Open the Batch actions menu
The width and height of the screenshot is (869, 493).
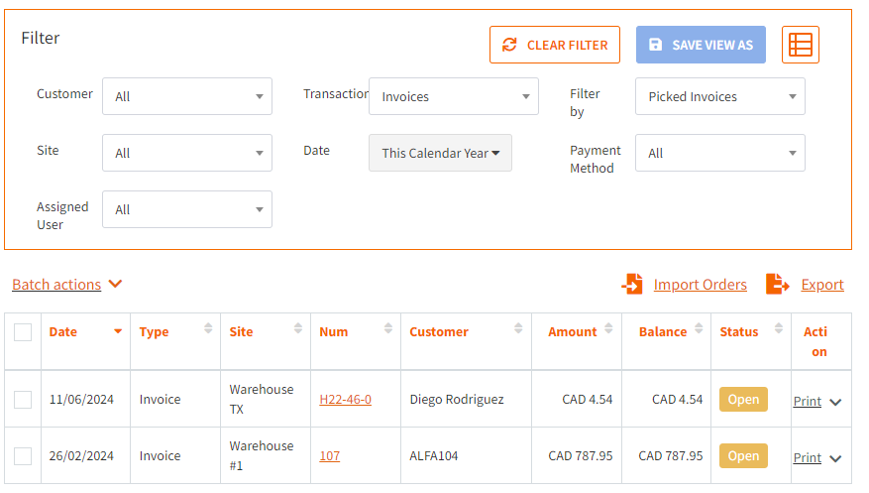click(x=67, y=285)
